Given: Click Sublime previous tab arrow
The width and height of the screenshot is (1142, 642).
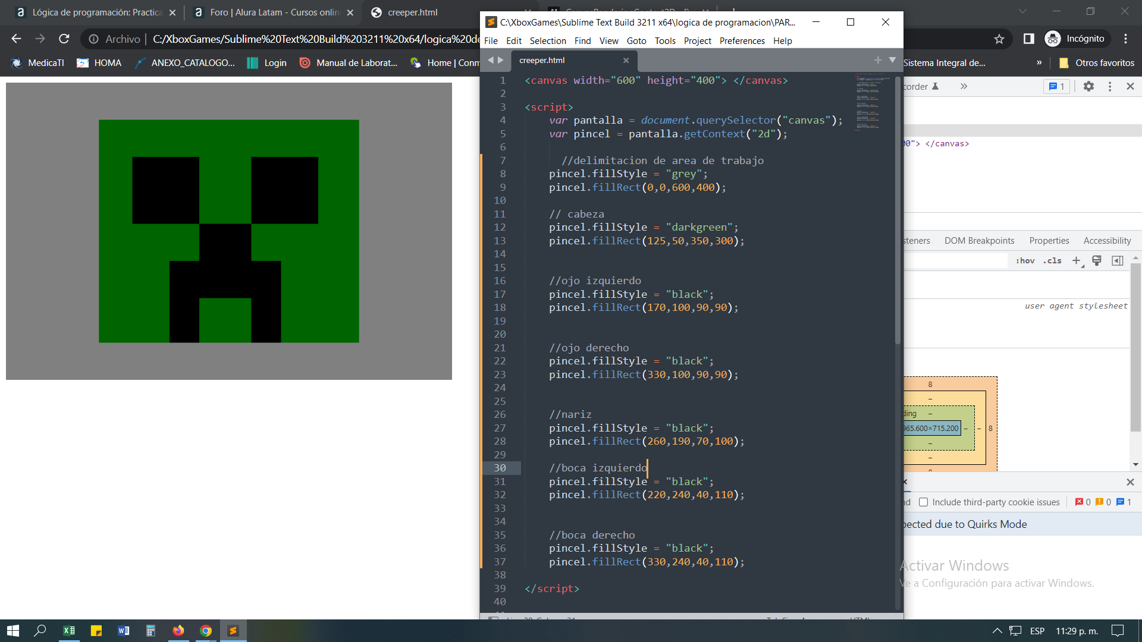Looking at the screenshot, I should [491, 60].
